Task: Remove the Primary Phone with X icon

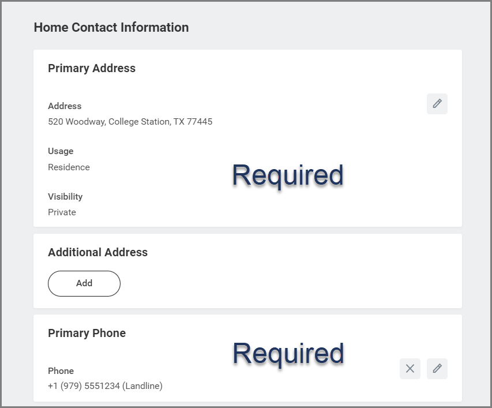Action: tap(410, 369)
